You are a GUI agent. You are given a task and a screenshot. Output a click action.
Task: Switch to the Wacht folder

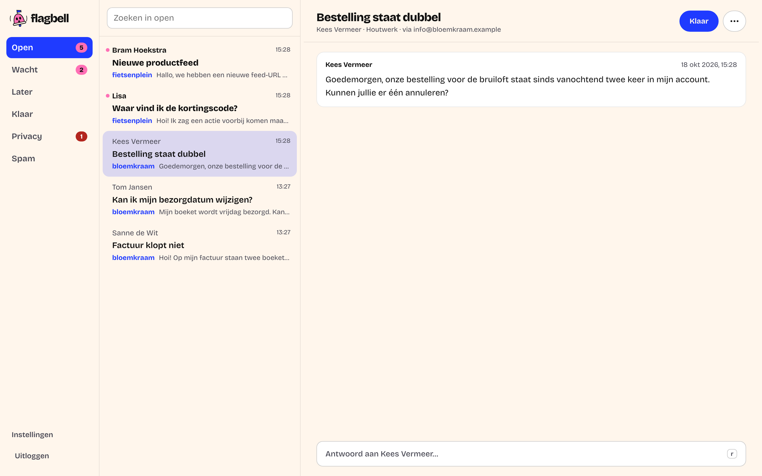pyautogui.click(x=49, y=70)
